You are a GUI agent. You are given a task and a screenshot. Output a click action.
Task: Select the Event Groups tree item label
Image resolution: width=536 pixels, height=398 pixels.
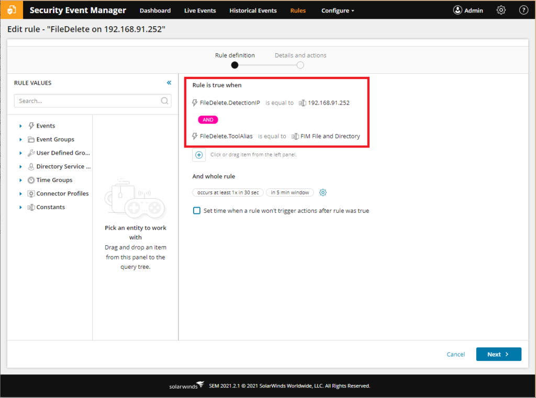pyautogui.click(x=55, y=140)
